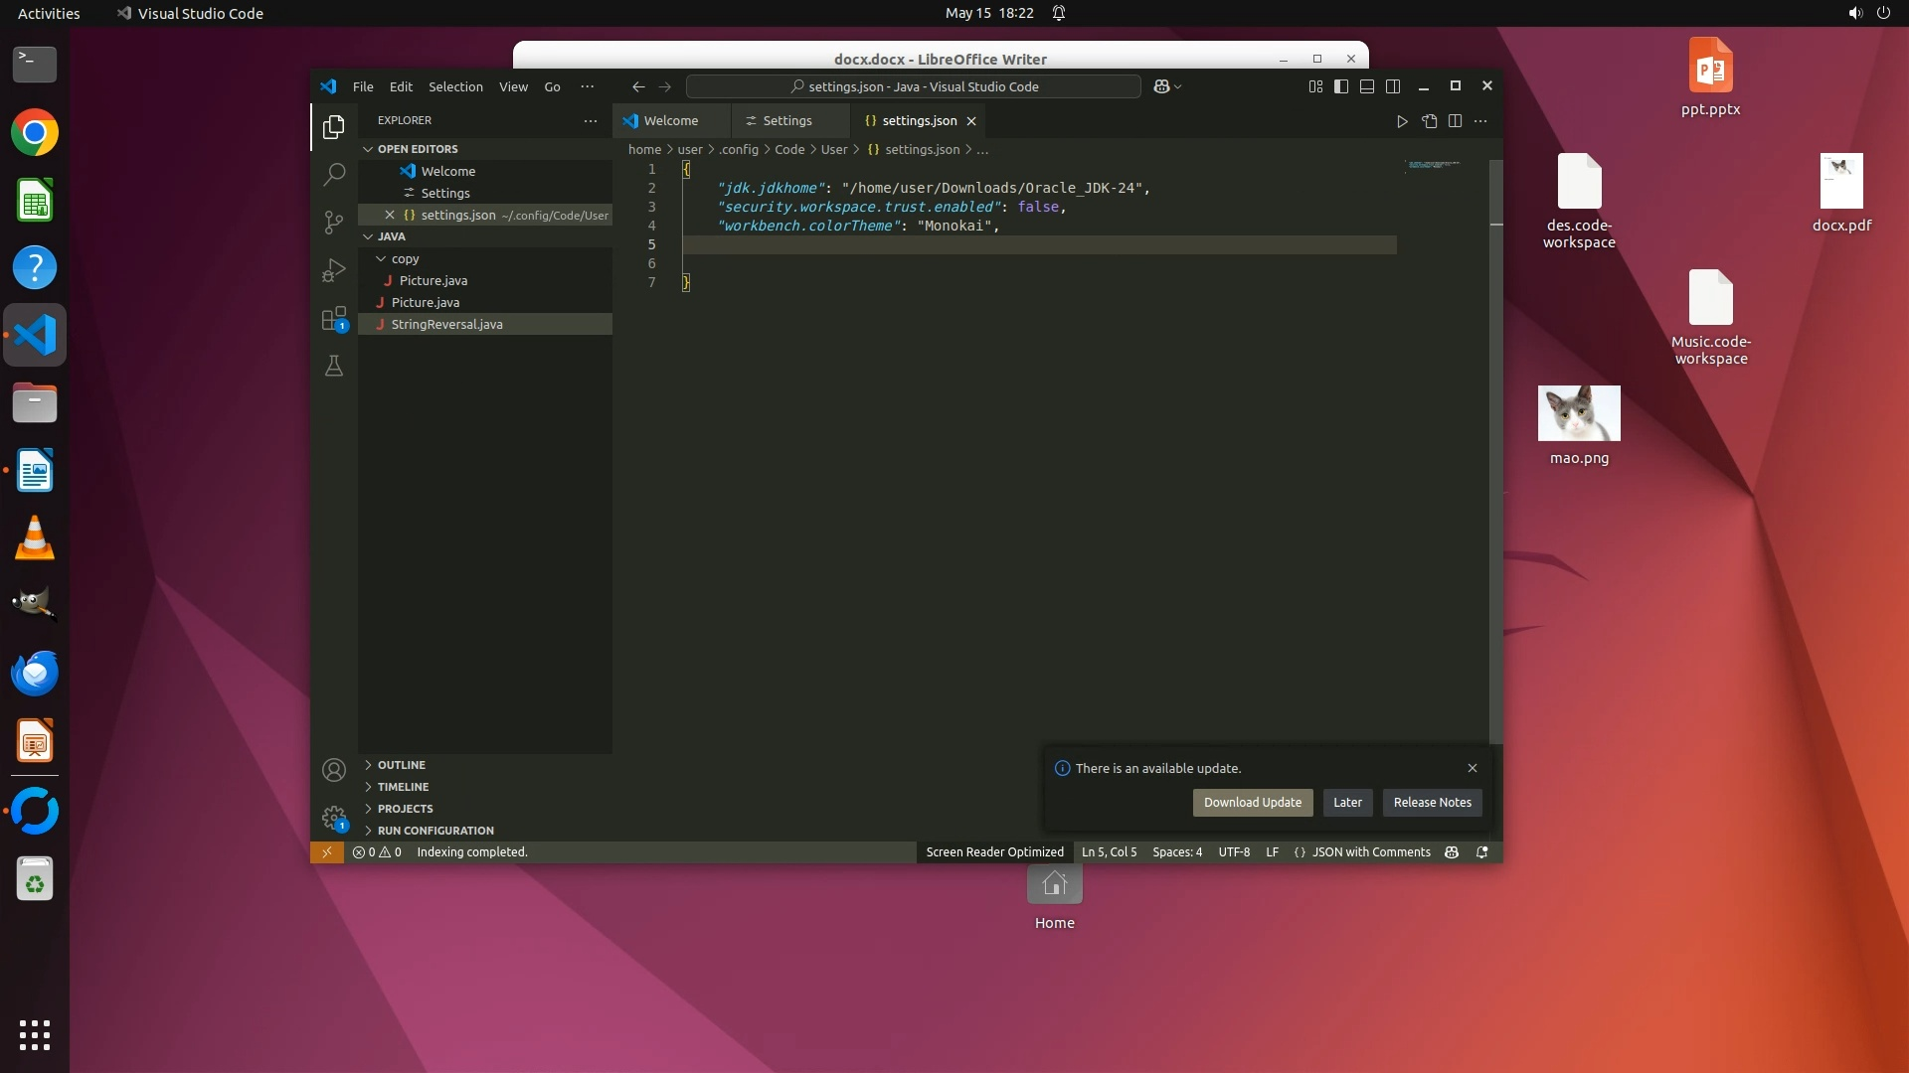Open the Search view in the activity bar
The image size is (1909, 1073).
334,174
